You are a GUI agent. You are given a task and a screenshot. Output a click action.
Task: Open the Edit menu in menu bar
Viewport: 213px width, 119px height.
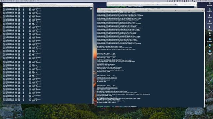[11, 1]
